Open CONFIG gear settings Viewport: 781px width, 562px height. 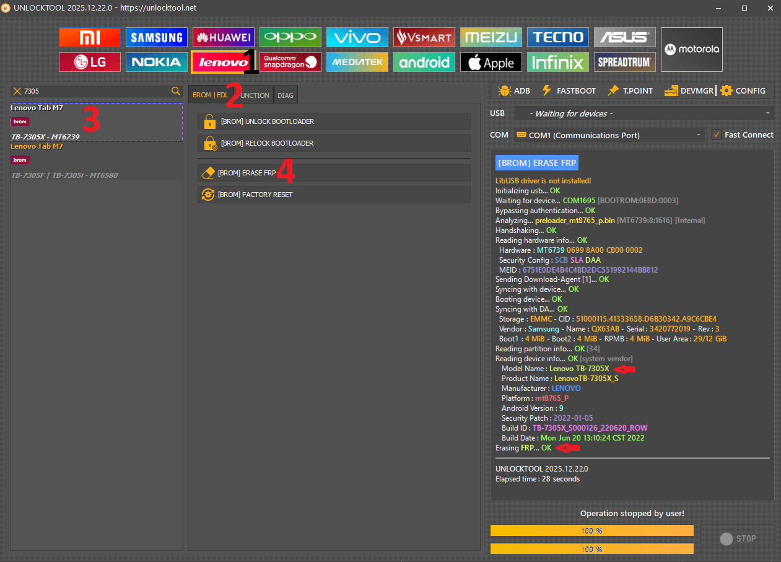click(x=743, y=90)
